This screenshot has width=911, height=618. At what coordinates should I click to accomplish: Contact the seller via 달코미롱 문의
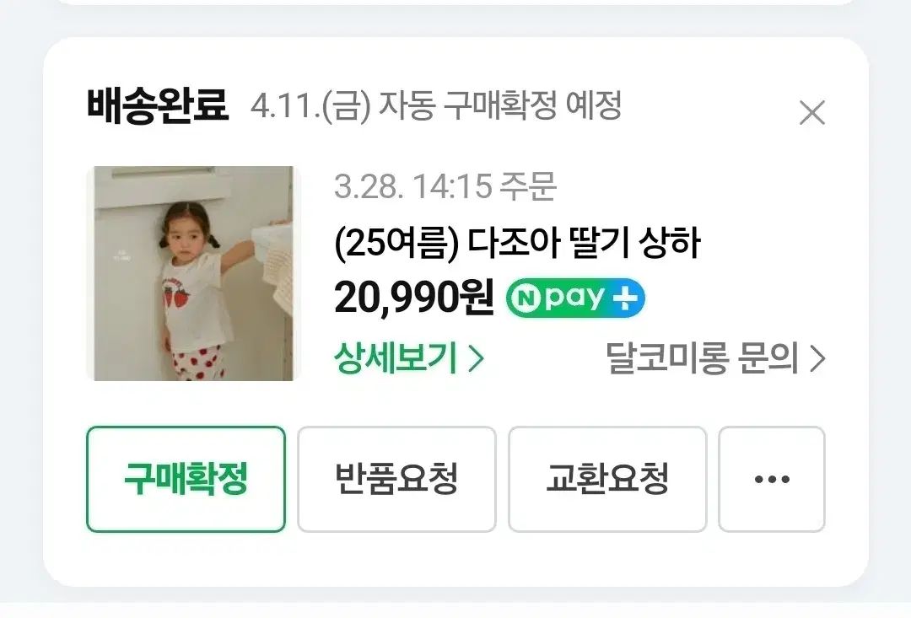coord(715,358)
